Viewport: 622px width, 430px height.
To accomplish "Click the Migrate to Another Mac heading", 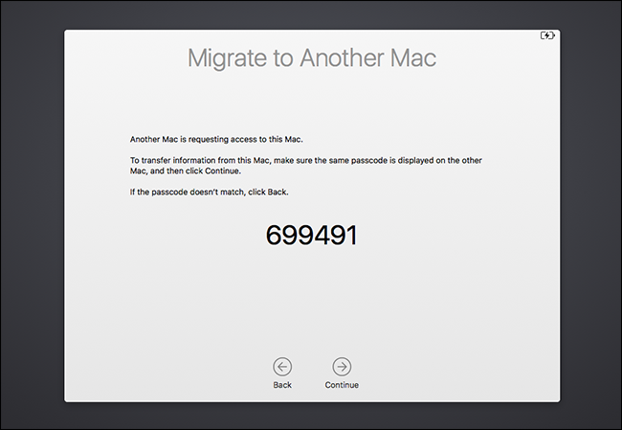I will (x=312, y=58).
